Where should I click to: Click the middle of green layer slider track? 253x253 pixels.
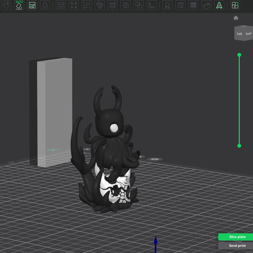click(239, 101)
